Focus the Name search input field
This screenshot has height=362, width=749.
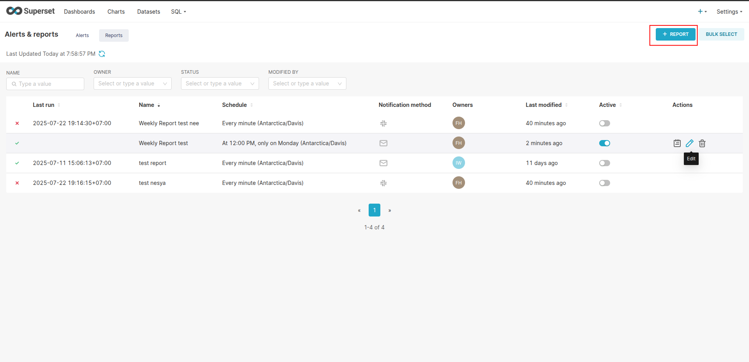click(x=49, y=84)
